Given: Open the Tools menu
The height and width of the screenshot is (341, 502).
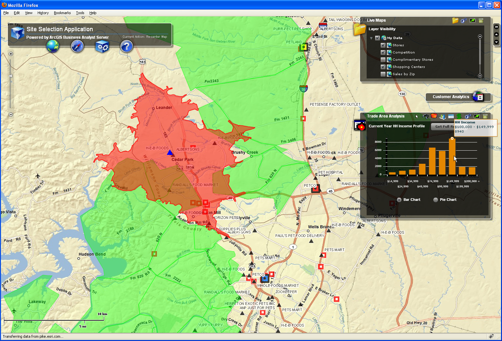Looking at the screenshot, I should point(80,13).
